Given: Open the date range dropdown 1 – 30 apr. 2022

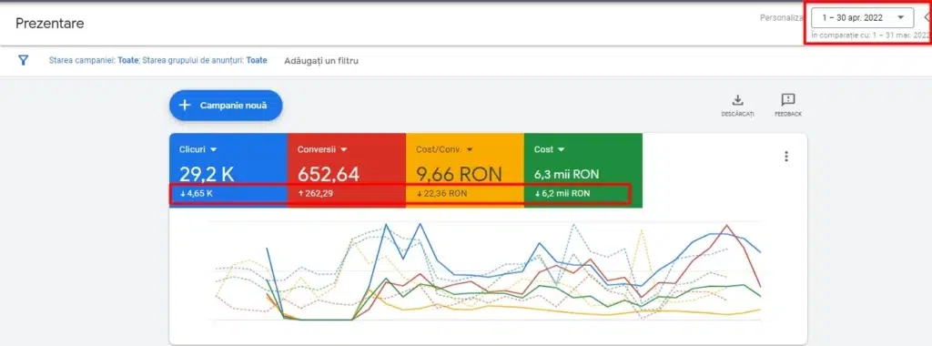Looking at the screenshot, I should point(863,18).
